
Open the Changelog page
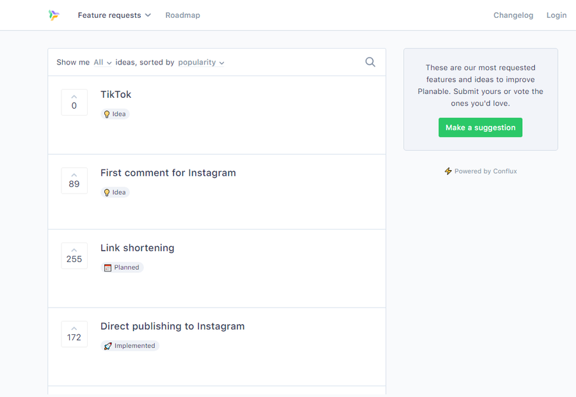coord(513,15)
